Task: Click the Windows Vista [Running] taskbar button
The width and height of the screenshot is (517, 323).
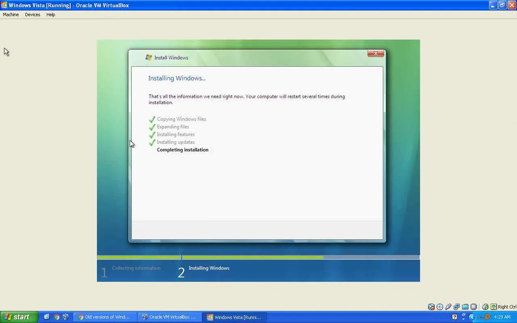Action: (x=234, y=317)
